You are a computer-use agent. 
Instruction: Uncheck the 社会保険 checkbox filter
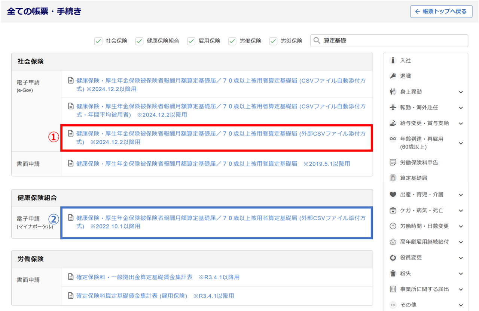[x=98, y=41]
